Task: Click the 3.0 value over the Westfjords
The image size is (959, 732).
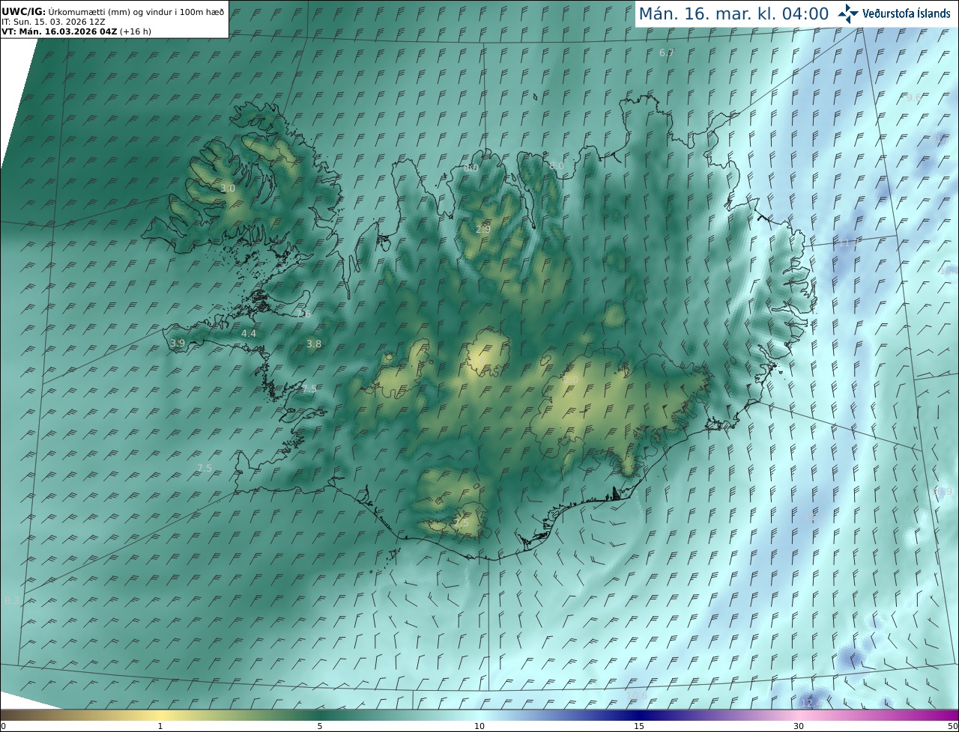Action: (228, 189)
